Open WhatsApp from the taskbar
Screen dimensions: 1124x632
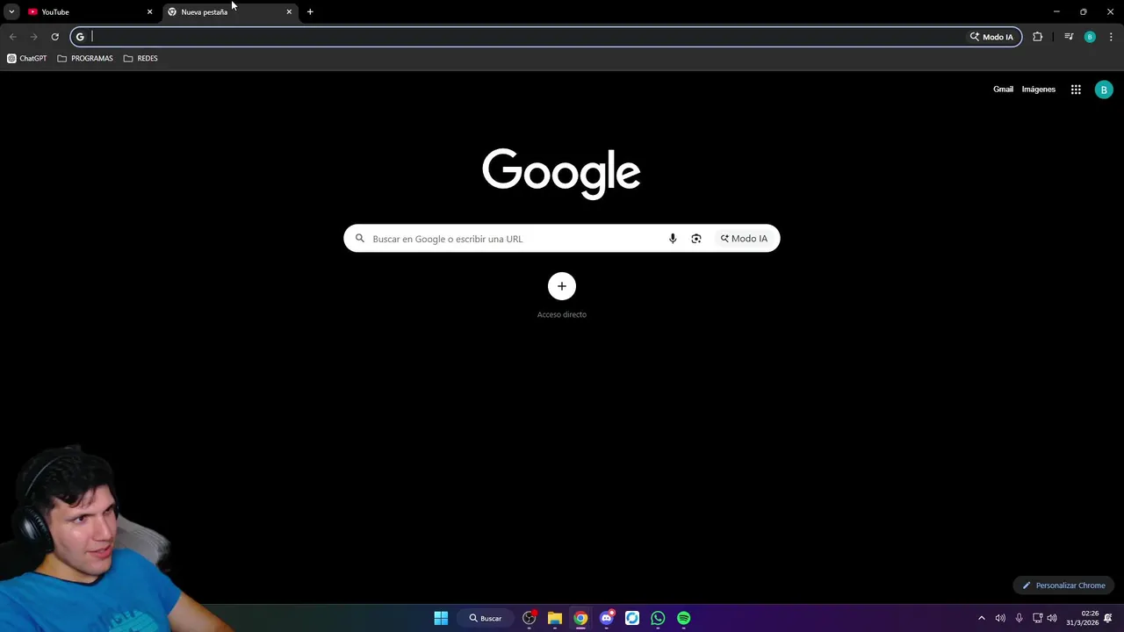(658, 618)
